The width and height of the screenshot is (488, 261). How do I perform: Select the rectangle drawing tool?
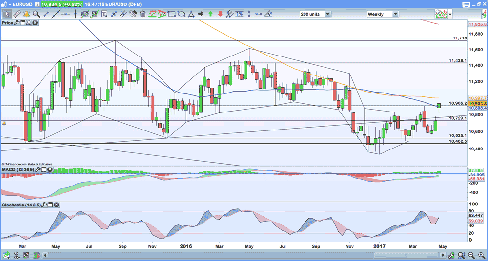point(171,14)
